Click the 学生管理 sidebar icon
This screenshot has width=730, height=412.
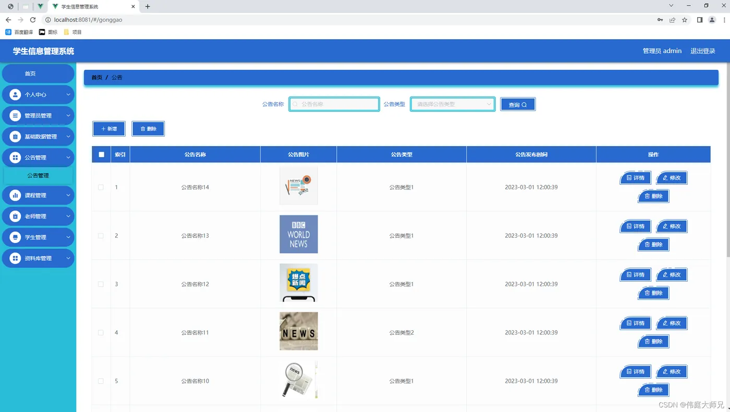15,237
